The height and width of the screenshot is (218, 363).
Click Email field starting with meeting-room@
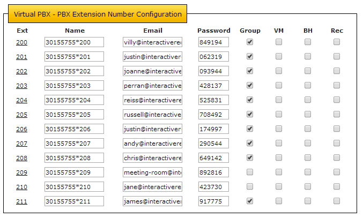click(153, 172)
